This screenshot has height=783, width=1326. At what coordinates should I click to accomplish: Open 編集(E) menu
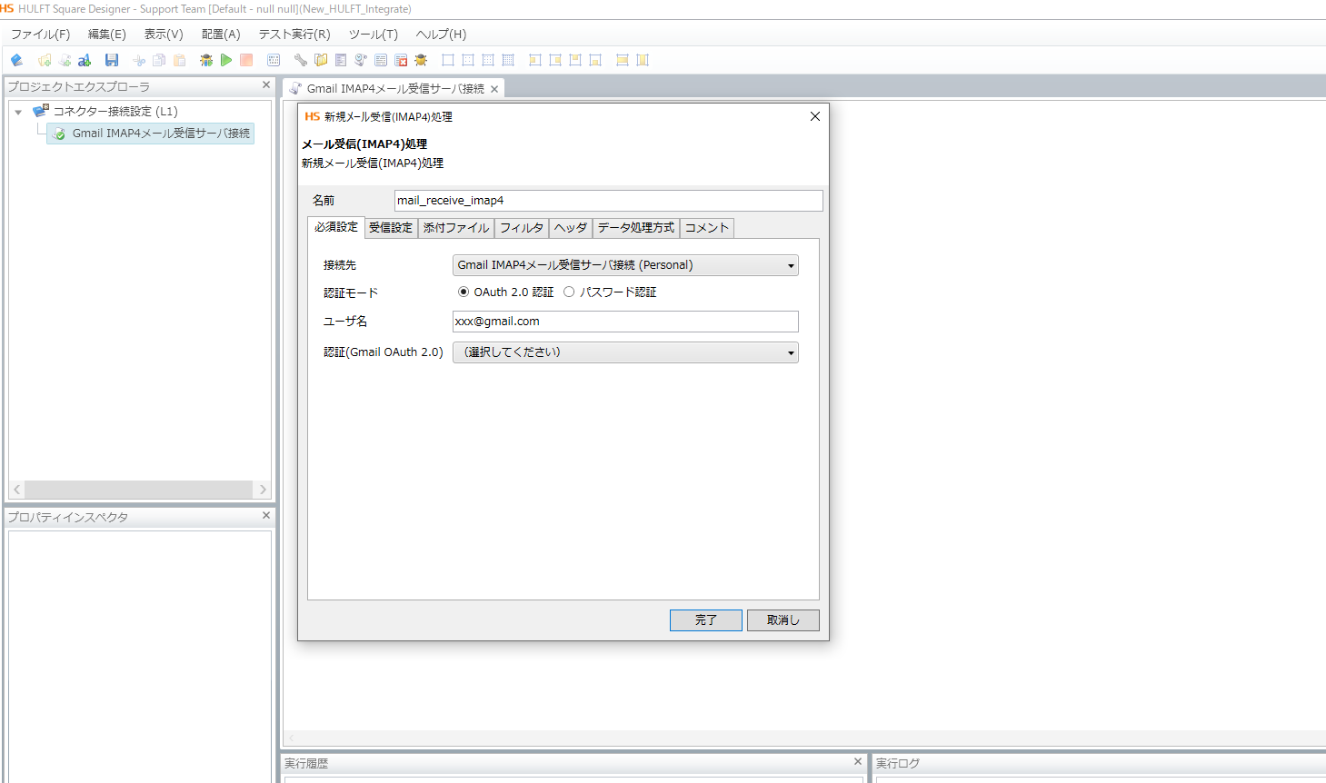106,35
